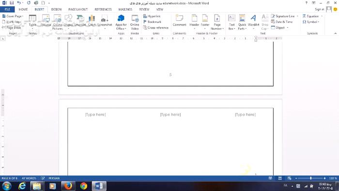This screenshot has height=191, width=339.
Task: Switch to the PAGE LAYOUT tab
Action: click(78, 10)
